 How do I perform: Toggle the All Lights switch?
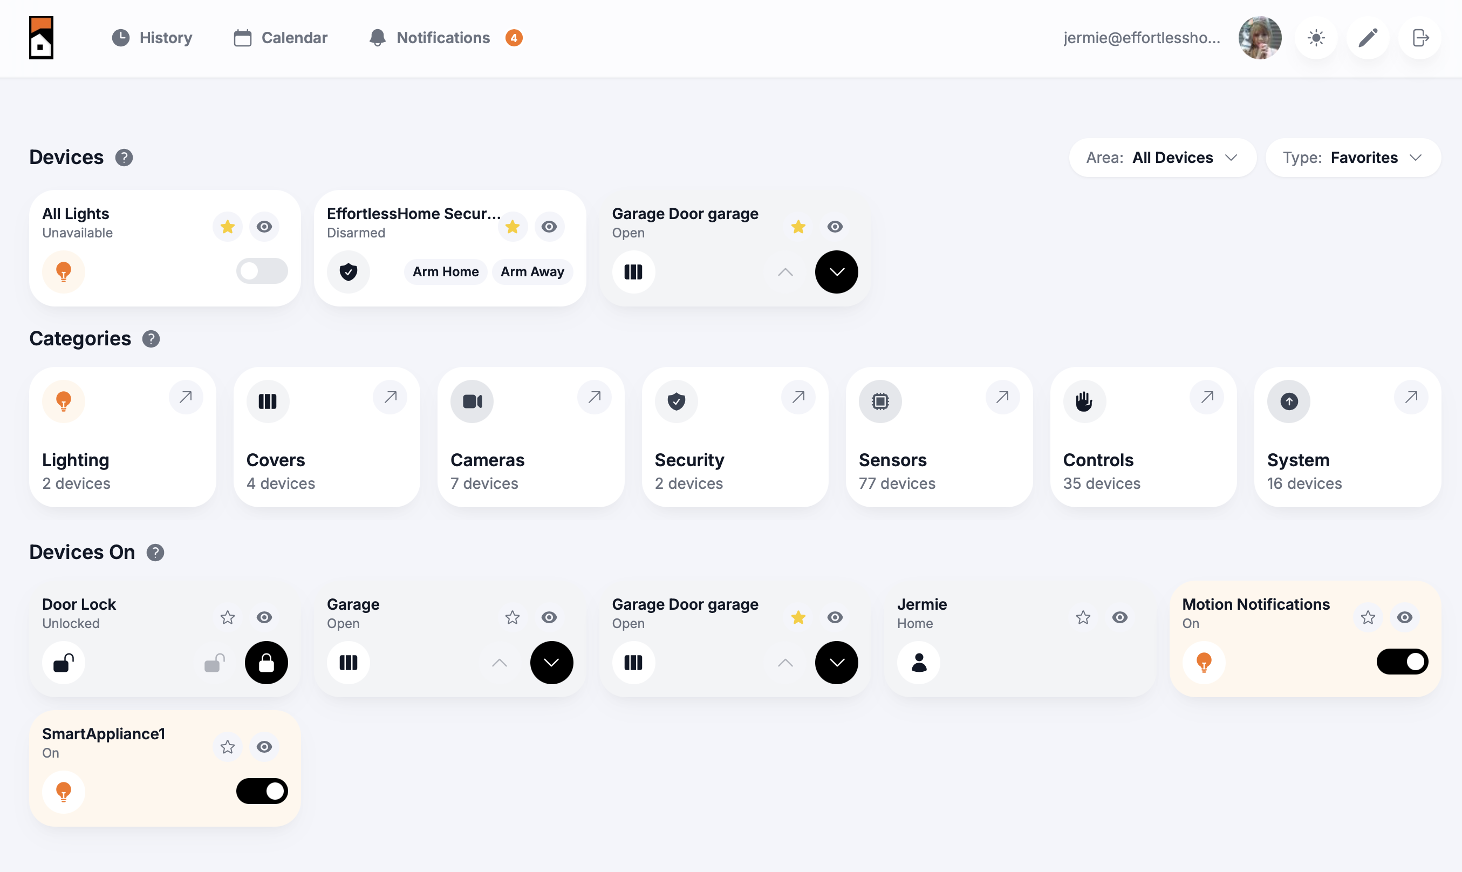tap(262, 271)
